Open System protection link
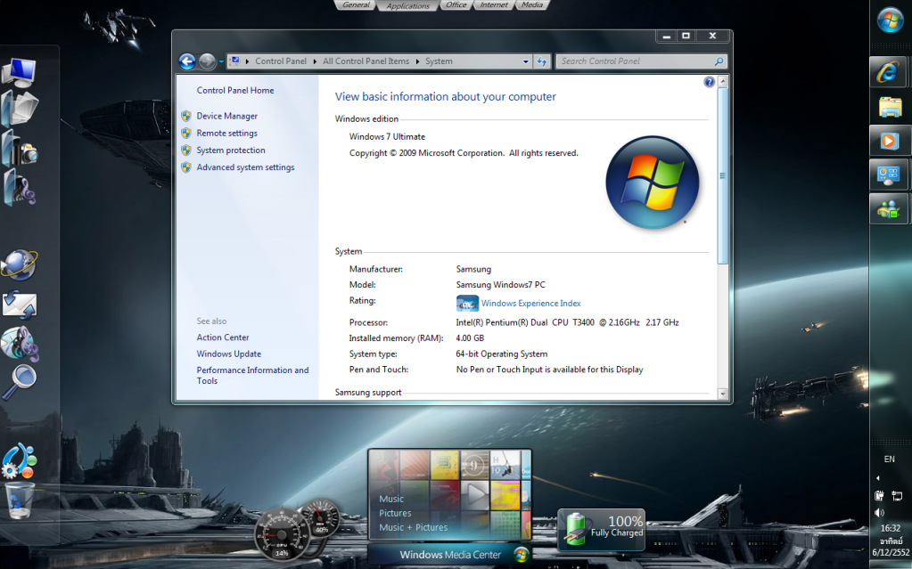 (231, 150)
